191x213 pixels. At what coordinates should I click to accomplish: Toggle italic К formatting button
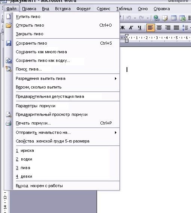point(131,28)
